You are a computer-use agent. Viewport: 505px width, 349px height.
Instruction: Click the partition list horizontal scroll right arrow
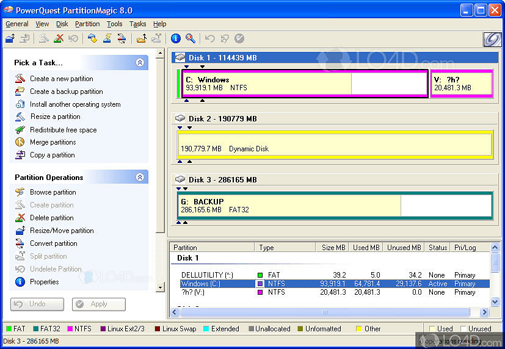coord(484,312)
